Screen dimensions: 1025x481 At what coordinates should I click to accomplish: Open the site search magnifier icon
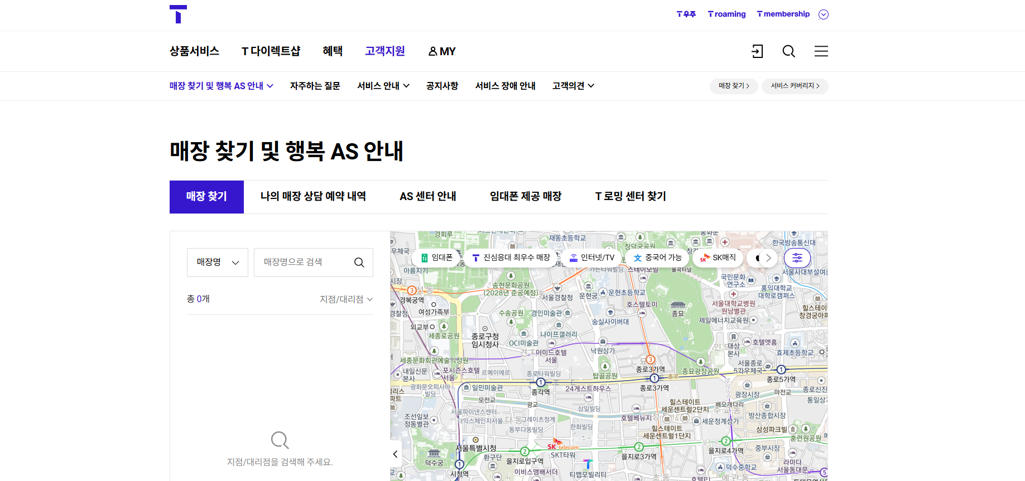tap(788, 51)
